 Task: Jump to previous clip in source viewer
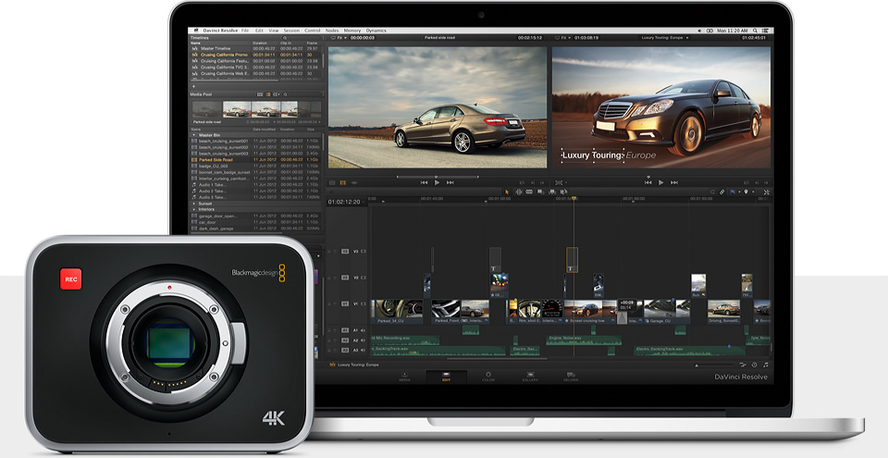pyautogui.click(x=425, y=182)
